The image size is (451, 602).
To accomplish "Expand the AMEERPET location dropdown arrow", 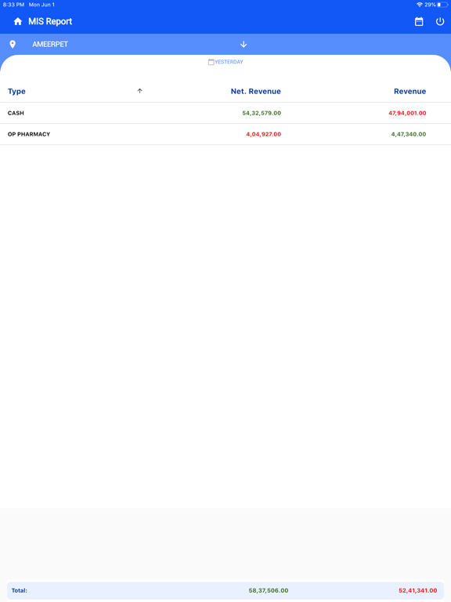I will click(244, 44).
